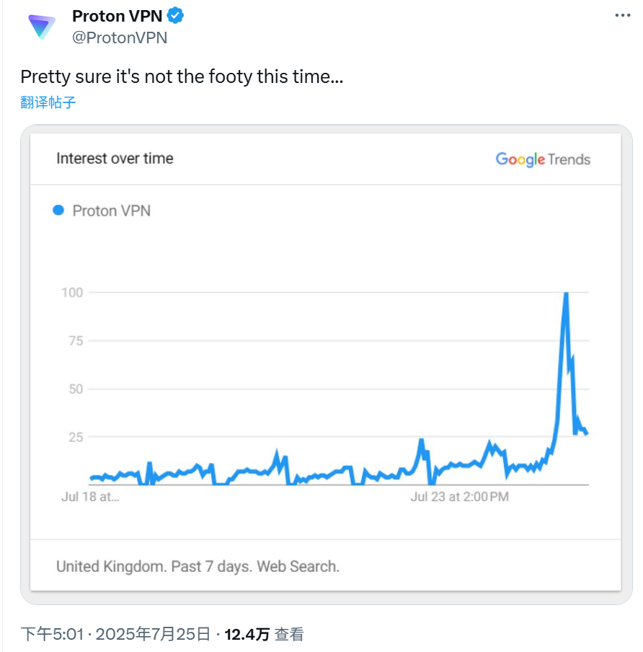The height and width of the screenshot is (652, 643).
Task: Click the Proton VPN legend label
Action: point(112,211)
